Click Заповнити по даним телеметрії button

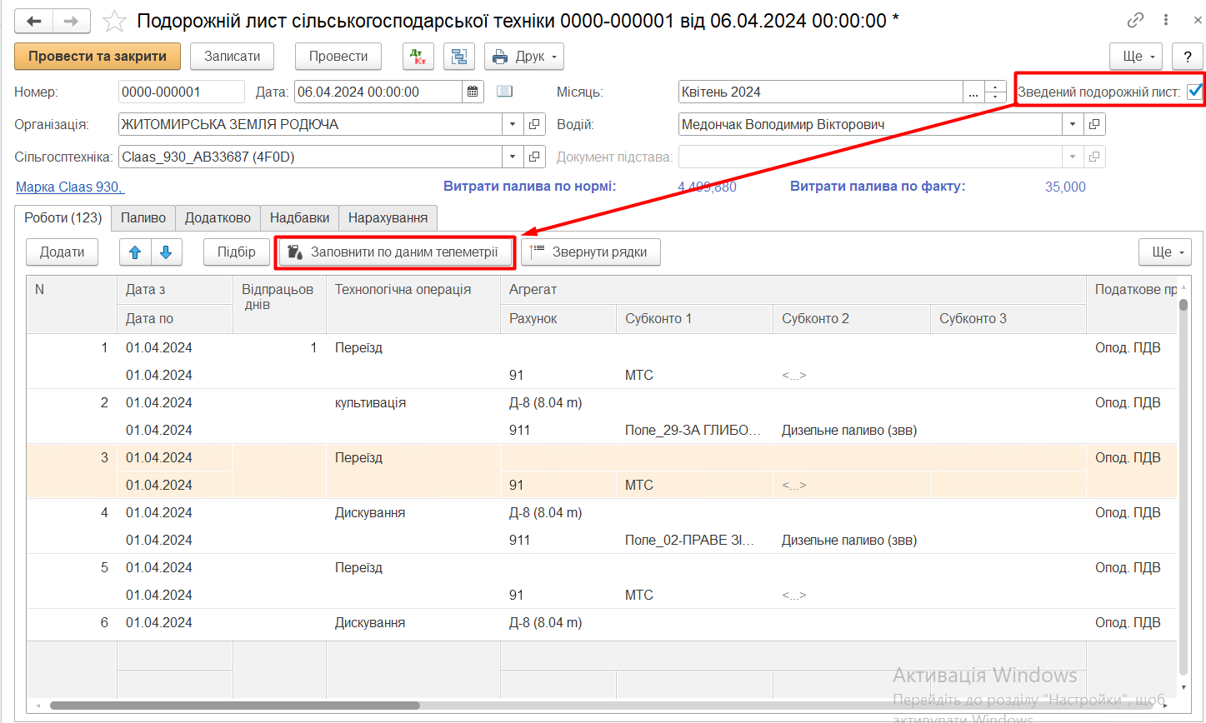(x=395, y=252)
